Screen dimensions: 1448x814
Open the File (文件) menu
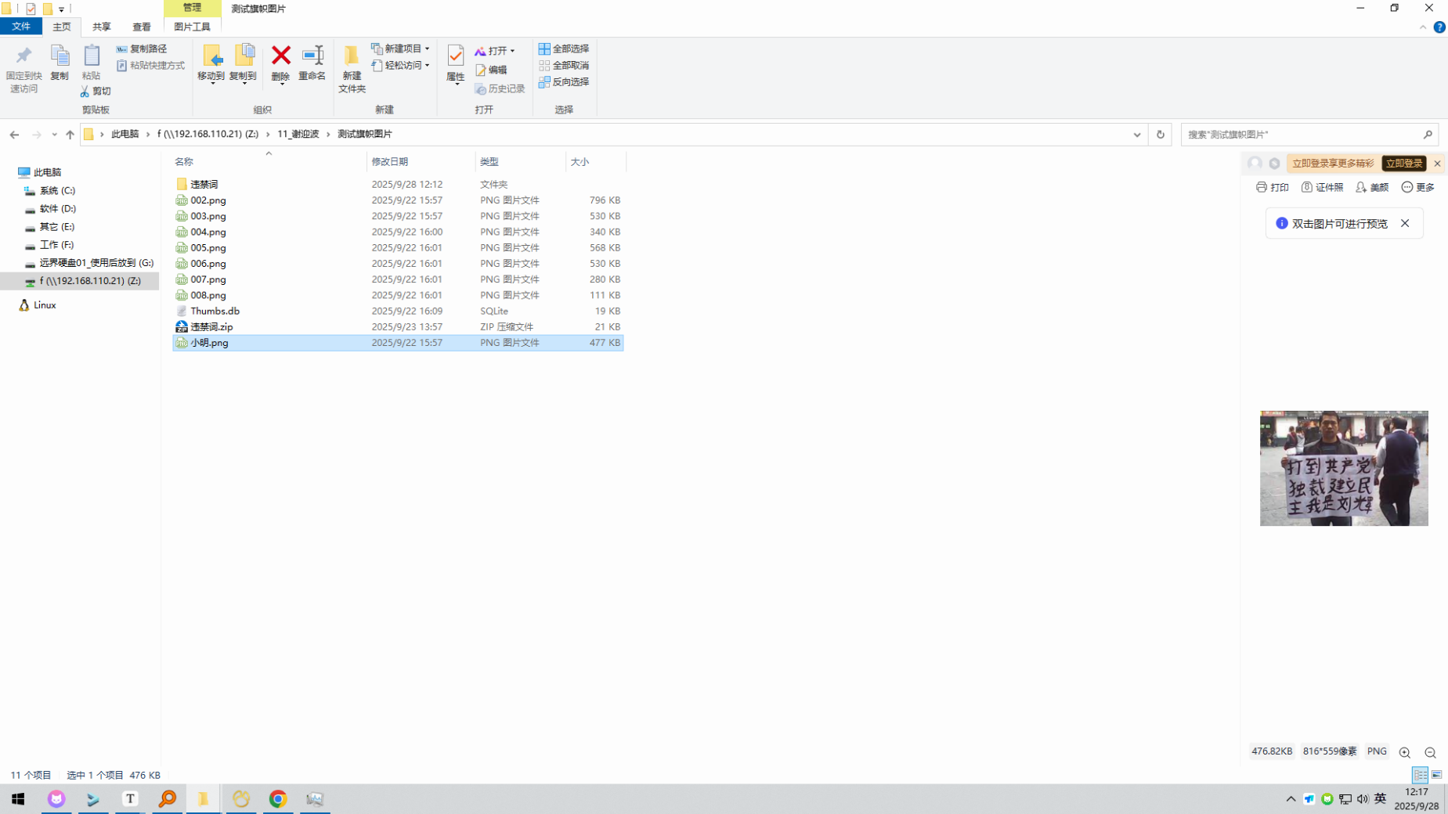pyautogui.click(x=21, y=27)
